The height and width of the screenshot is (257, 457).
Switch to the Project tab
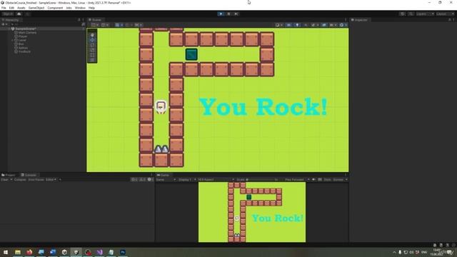(9, 175)
